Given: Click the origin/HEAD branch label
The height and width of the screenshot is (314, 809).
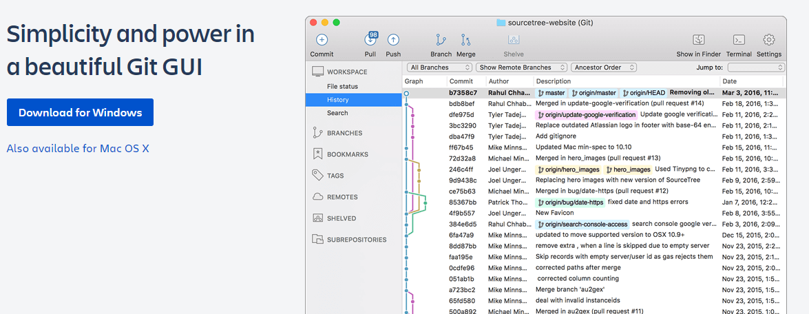Looking at the screenshot, I should pyautogui.click(x=643, y=94).
